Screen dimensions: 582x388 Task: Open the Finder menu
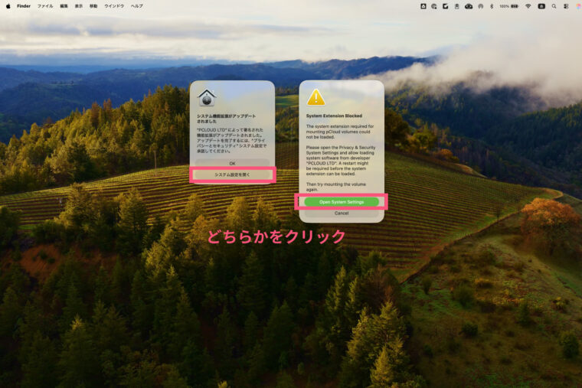[x=24, y=5]
